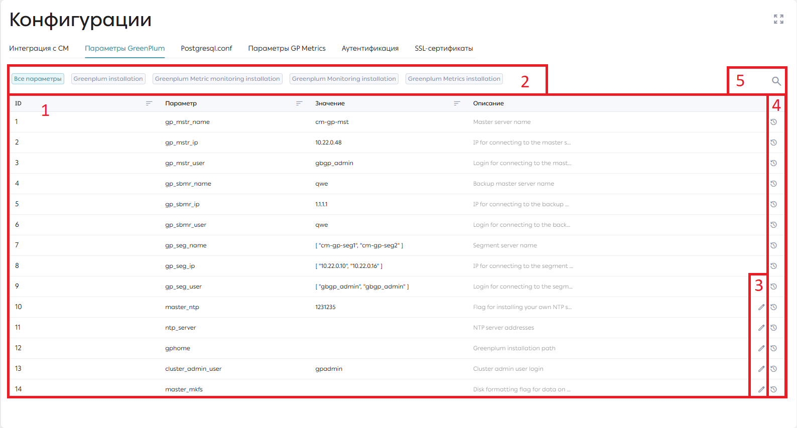Open the Аутентификация tab
The image size is (797, 428).
coord(370,49)
